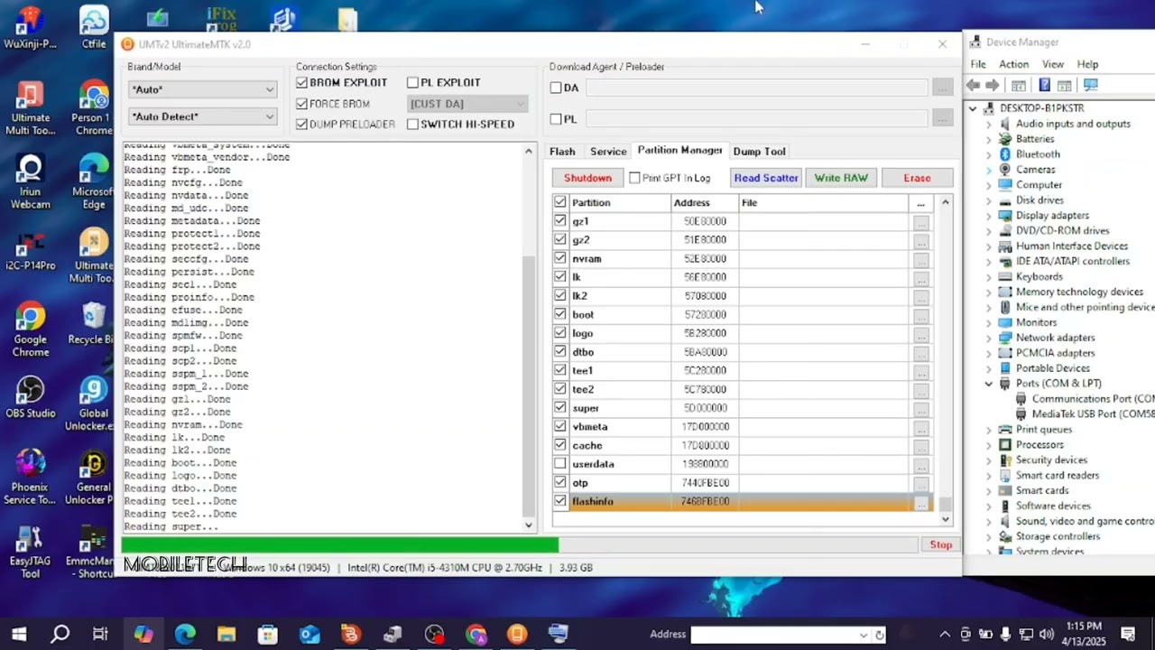Image resolution: width=1155 pixels, height=650 pixels.
Task: Open the Ctfile desktop icon
Action: pyautogui.click(x=94, y=27)
